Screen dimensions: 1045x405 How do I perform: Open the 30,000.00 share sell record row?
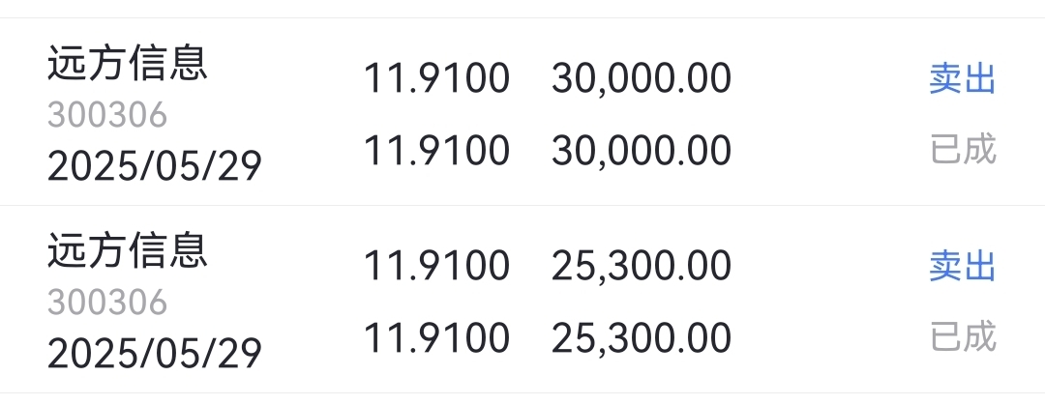point(522,112)
